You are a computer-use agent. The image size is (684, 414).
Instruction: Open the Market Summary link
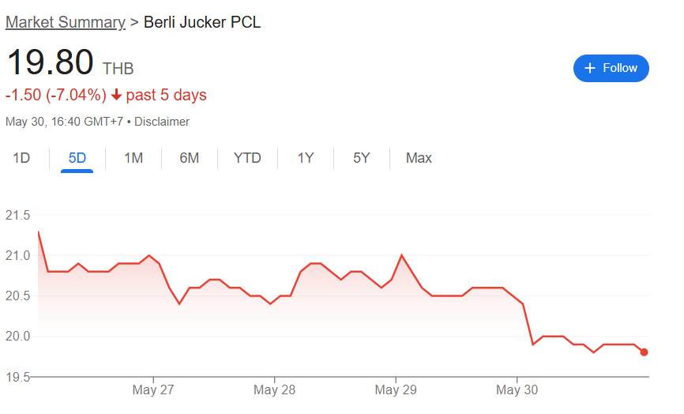66,22
